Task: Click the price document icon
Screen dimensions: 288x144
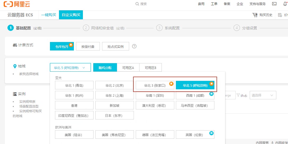Action: 280,15
